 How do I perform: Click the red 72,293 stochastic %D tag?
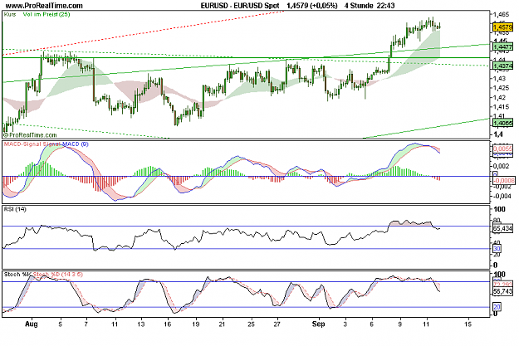point(502,284)
